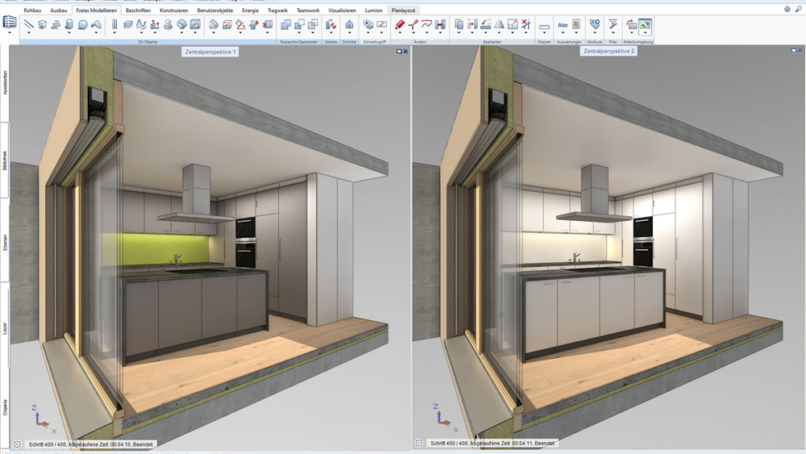806x454 pixels.
Task: Toggle the highlighted Arbeitsumgebung mode button
Action: 645,25
